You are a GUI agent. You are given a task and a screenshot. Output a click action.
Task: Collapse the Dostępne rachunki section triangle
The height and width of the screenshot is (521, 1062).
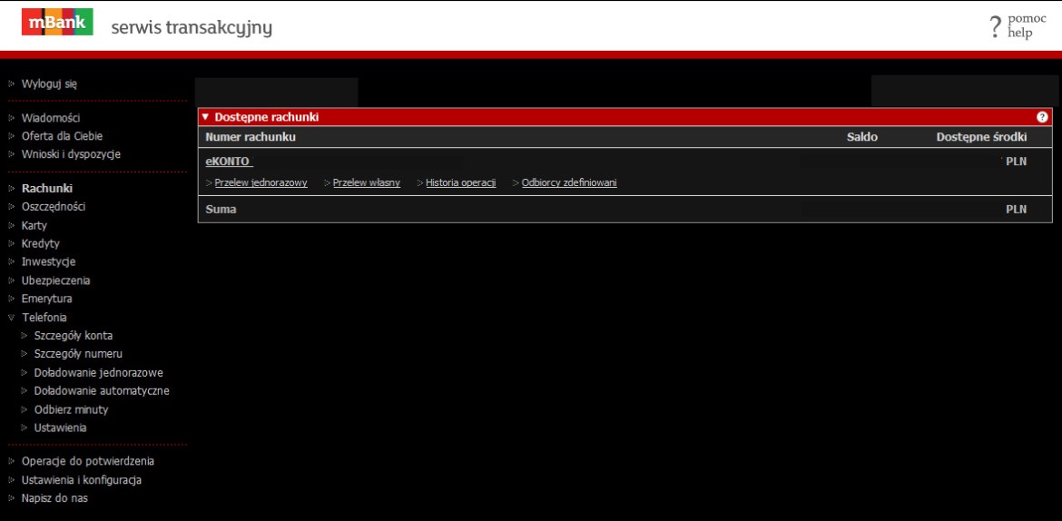coord(205,117)
